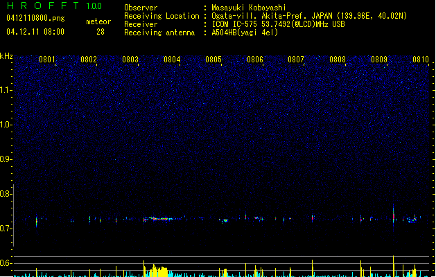
Task: Click the 0804 time marker
Action: [x=172, y=60]
